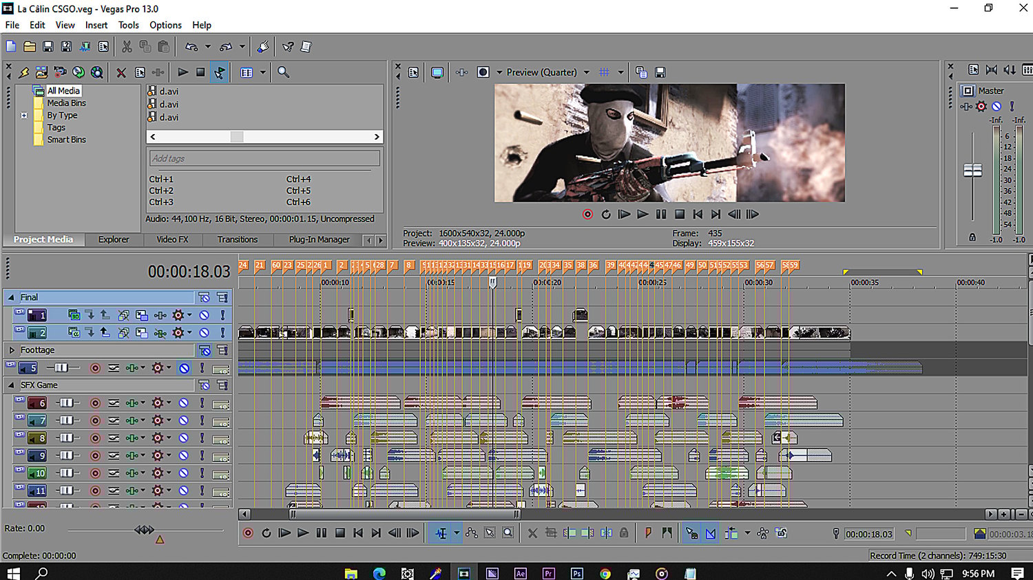Insert a marker with the orange flag icon
This screenshot has width=1033, height=580.
(x=648, y=533)
